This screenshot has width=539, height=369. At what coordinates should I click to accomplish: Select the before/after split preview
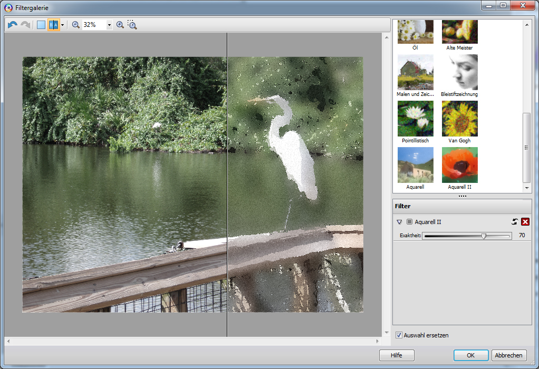point(53,25)
